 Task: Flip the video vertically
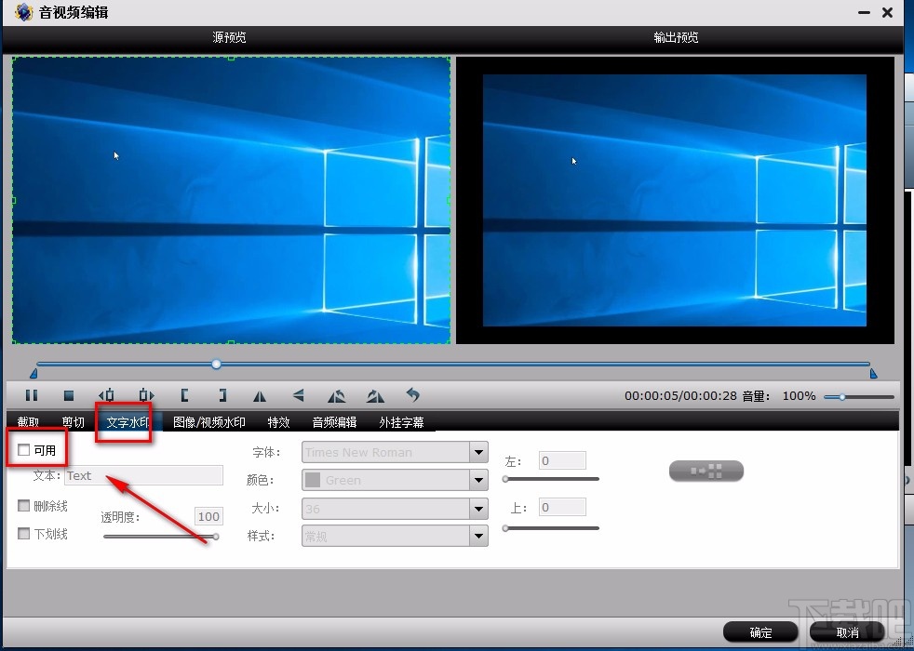[x=299, y=396]
